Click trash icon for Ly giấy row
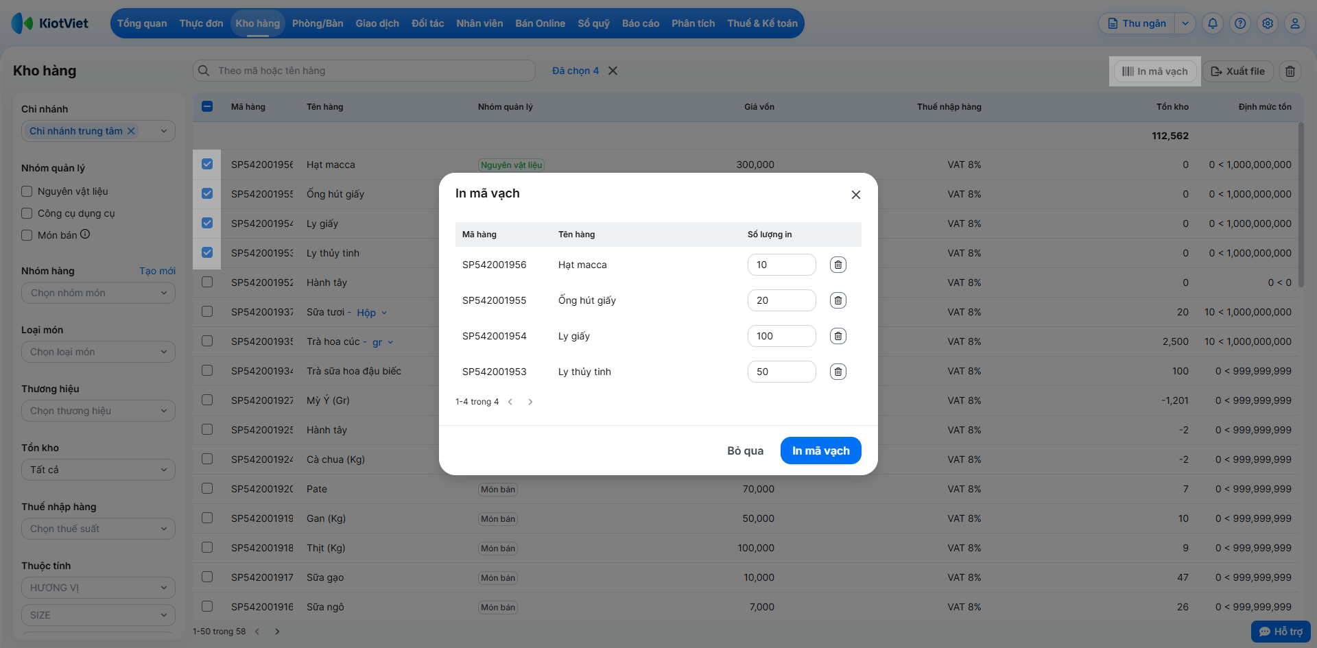Screen dimensions: 1317x648 tap(838, 336)
